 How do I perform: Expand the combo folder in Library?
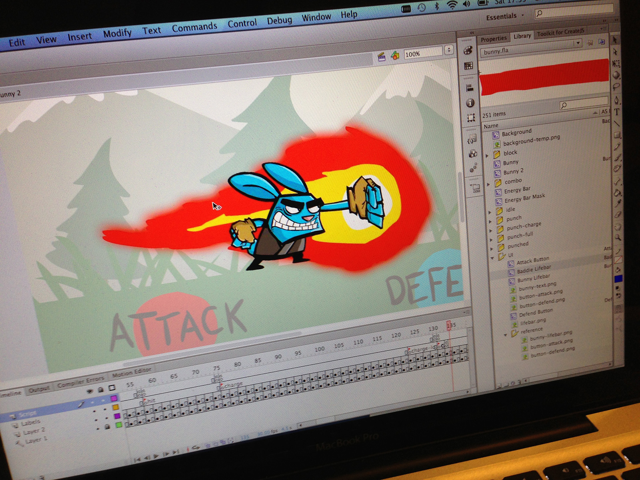coord(488,184)
